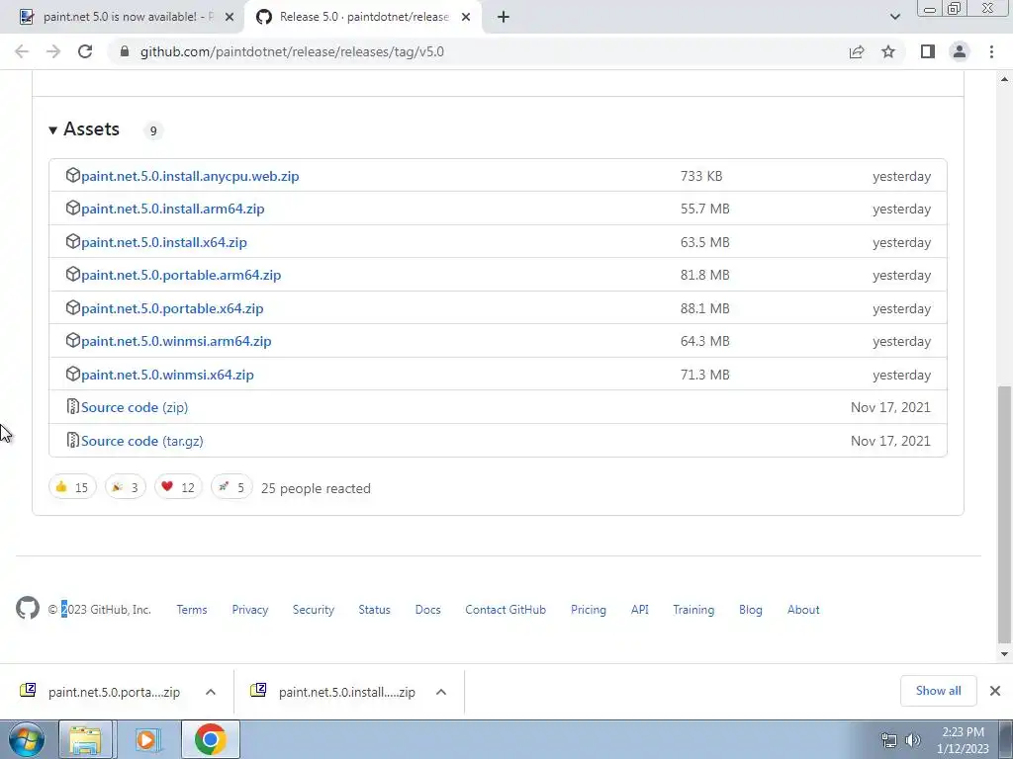The width and height of the screenshot is (1013, 759).
Task: Open a new tab with the plus button
Action: [504, 17]
